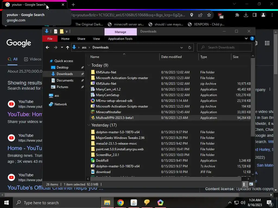Screen dimensions: 278x208
Task: Open the Home ribbon tab
Action: click(65, 39)
